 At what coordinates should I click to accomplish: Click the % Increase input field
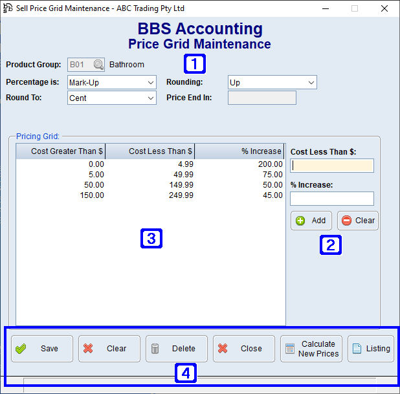tap(332, 199)
